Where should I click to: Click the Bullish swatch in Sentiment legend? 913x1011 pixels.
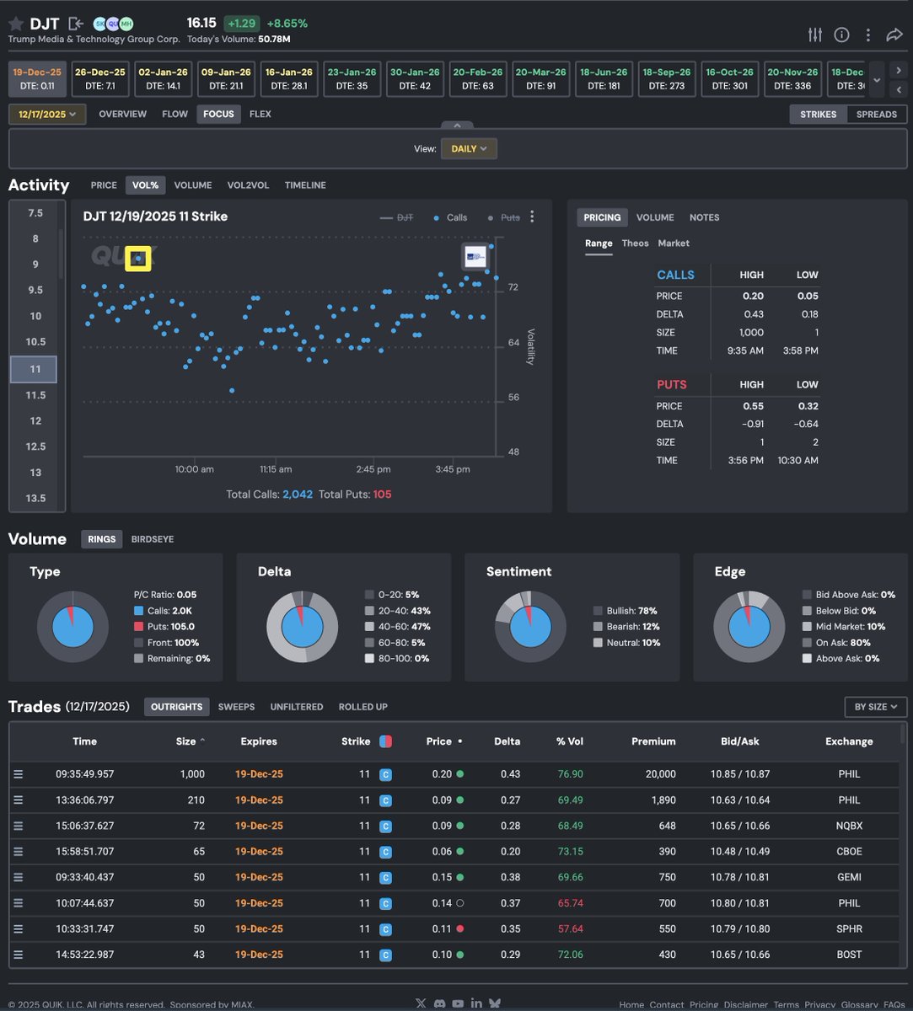pos(598,611)
